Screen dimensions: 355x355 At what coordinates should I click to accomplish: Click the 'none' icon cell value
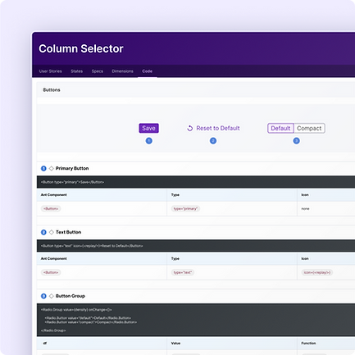(x=305, y=209)
